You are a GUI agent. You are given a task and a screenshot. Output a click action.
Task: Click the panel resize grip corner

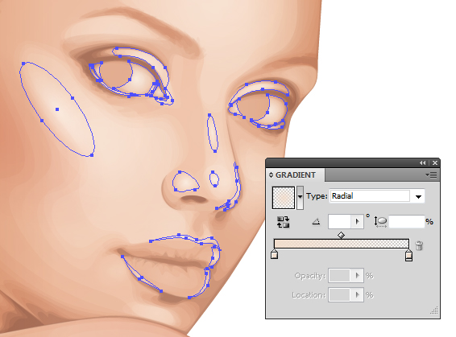[x=434, y=311]
